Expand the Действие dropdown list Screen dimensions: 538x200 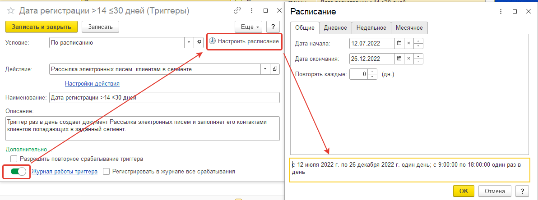point(265,69)
